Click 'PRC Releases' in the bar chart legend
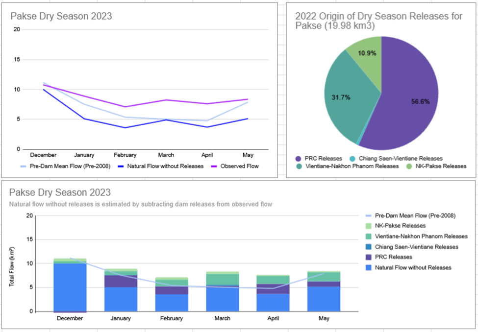 (392, 257)
